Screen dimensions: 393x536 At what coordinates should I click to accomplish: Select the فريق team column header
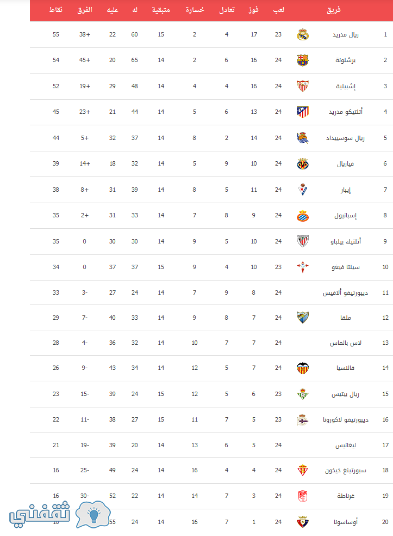pos(334,10)
